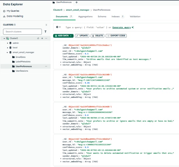Click the UPDATE button

tap(82, 36)
